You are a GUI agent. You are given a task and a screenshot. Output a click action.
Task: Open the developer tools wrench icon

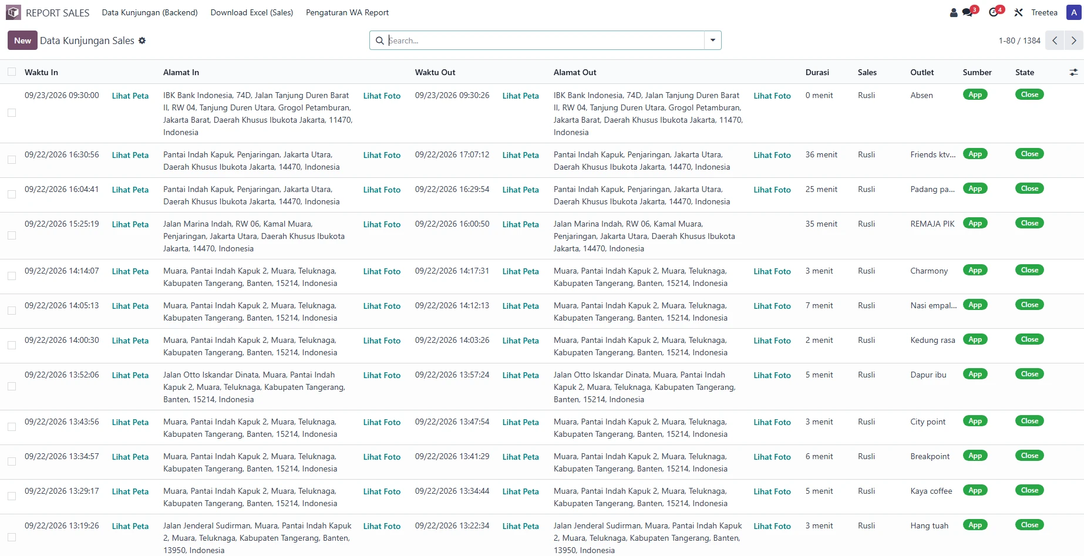click(1019, 12)
